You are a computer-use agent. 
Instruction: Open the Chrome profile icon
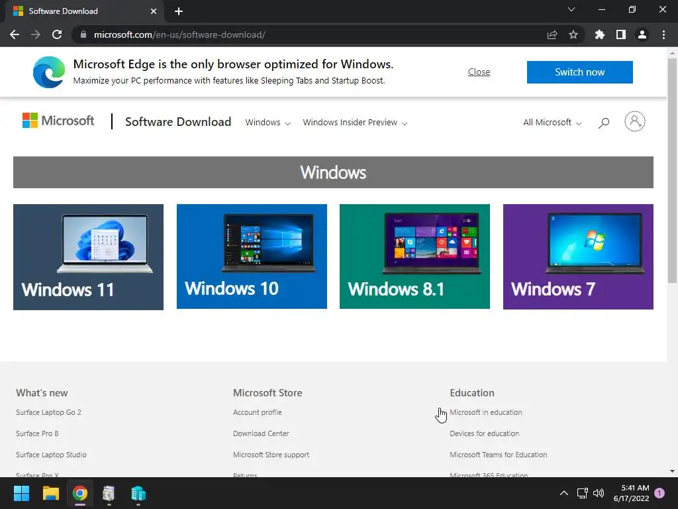pyautogui.click(x=642, y=34)
